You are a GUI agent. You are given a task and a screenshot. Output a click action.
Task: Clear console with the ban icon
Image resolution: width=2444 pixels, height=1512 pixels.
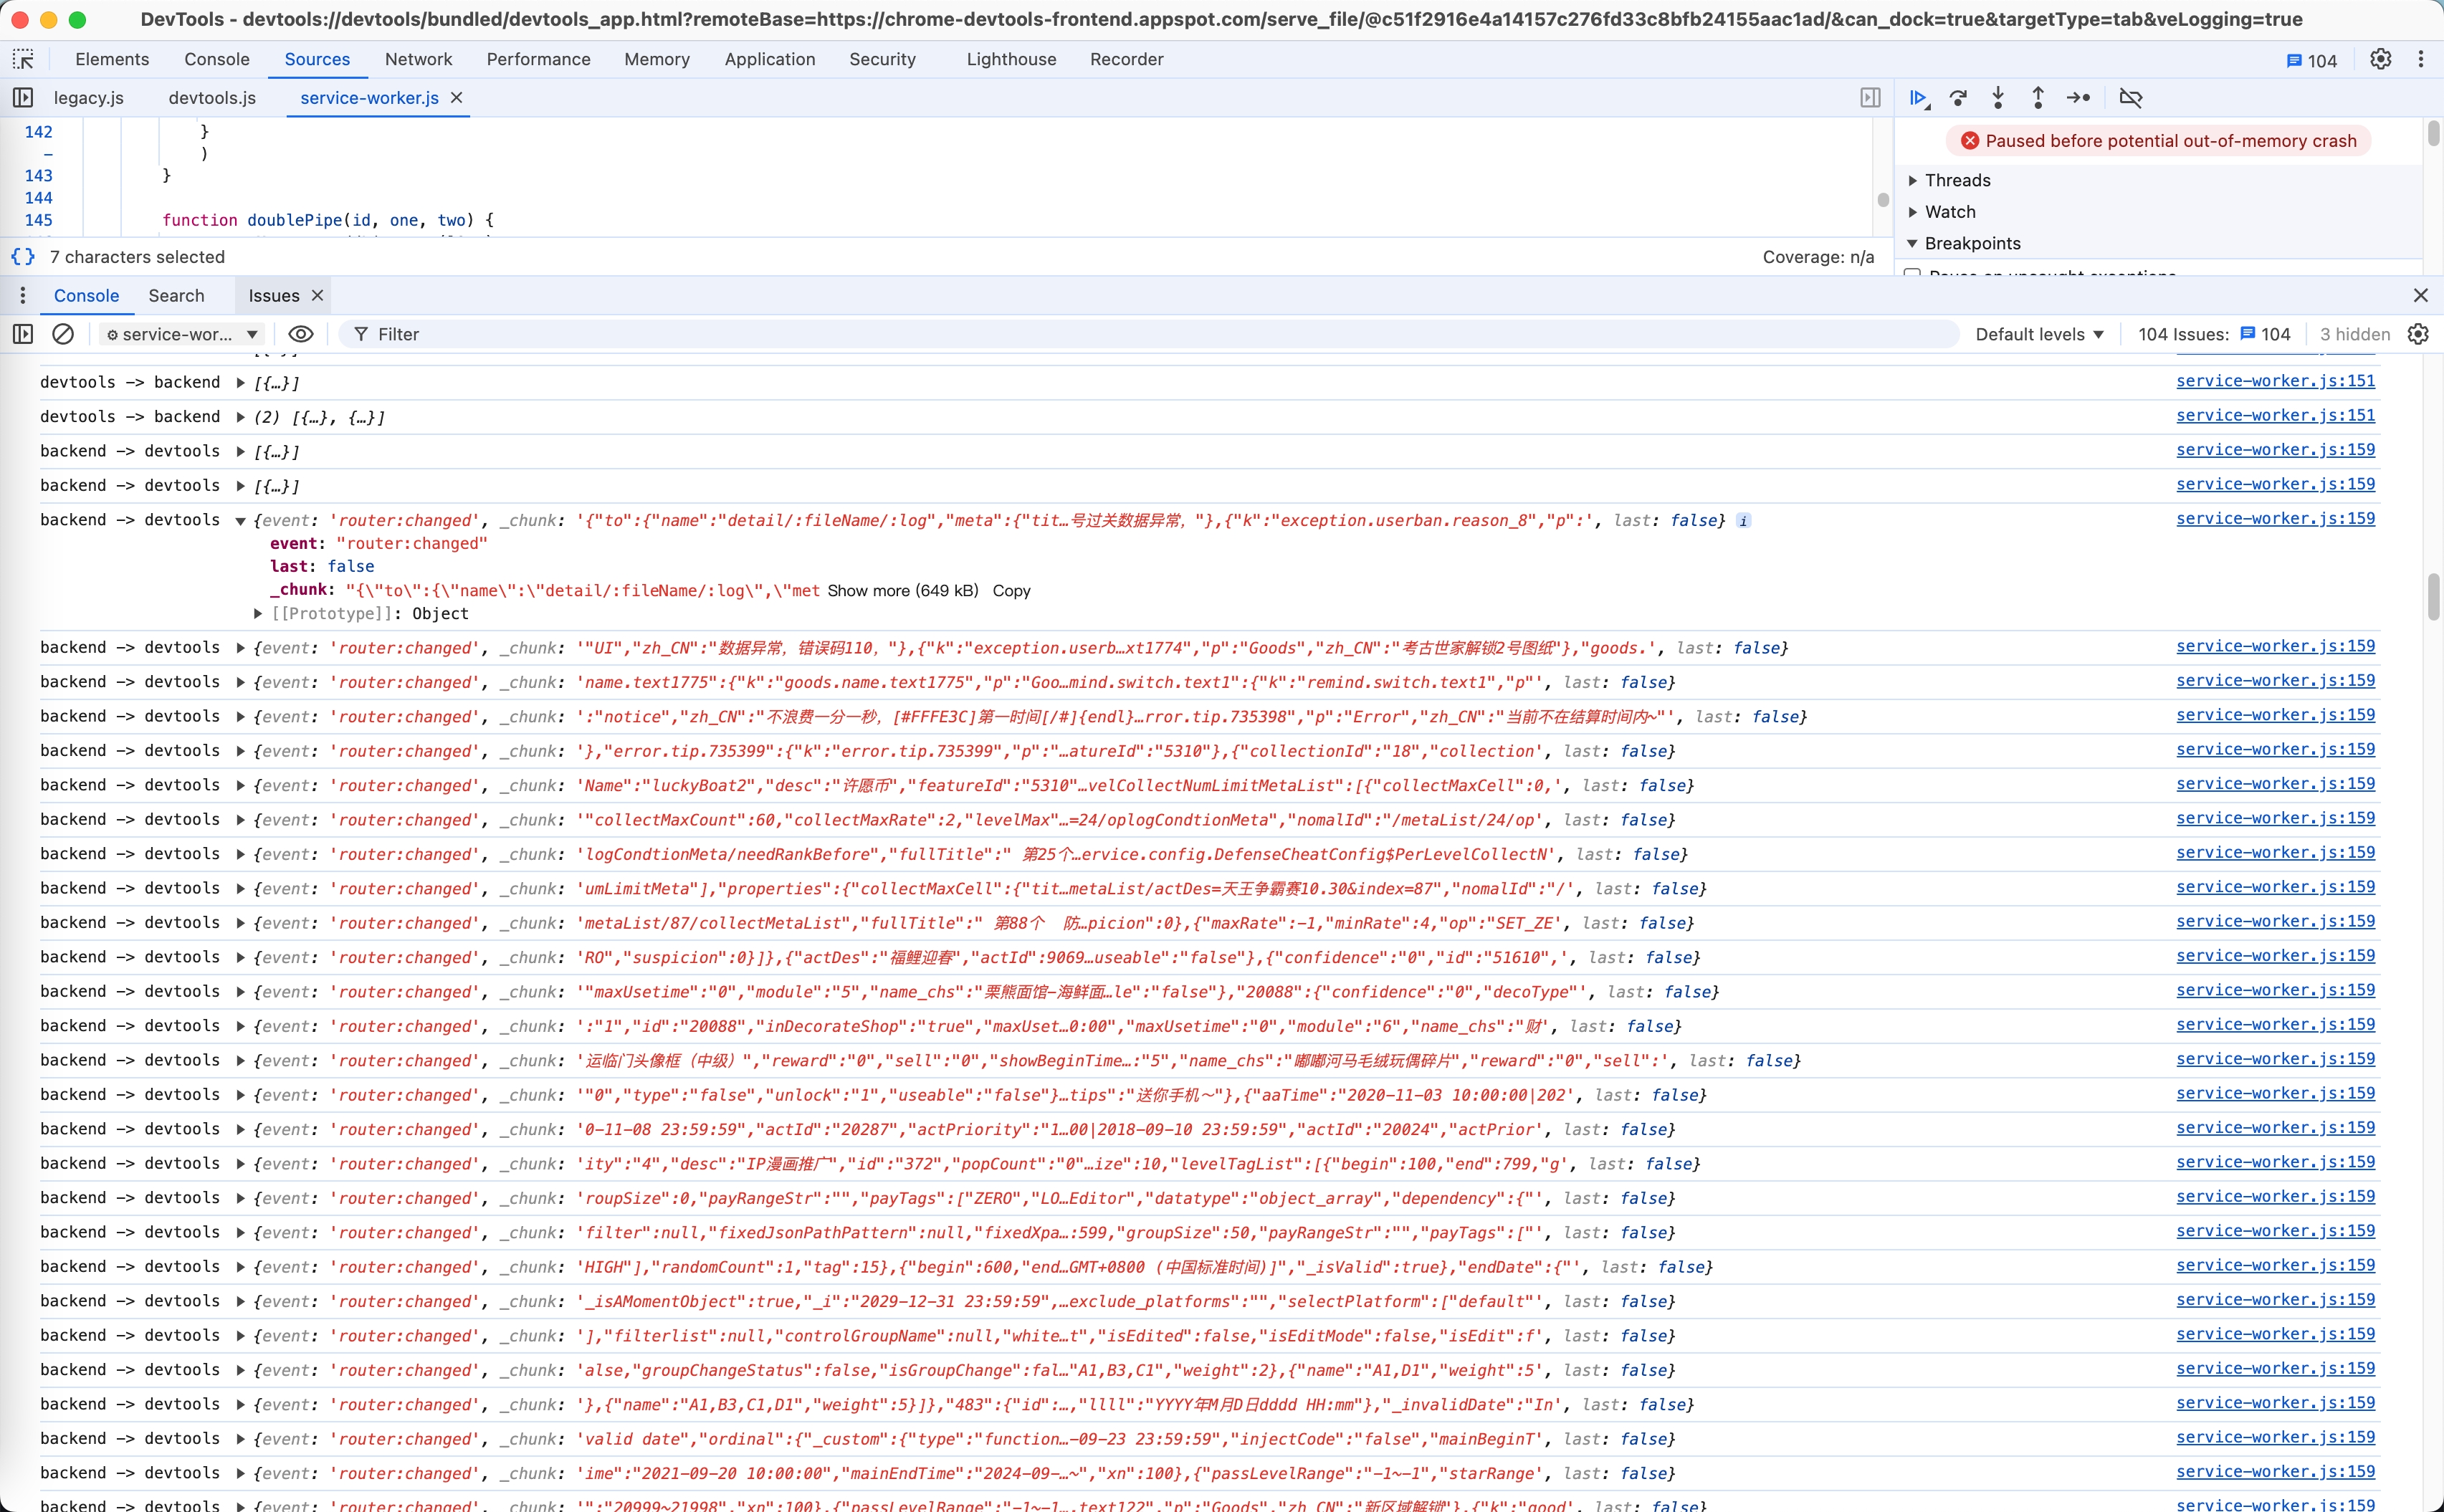(63, 334)
